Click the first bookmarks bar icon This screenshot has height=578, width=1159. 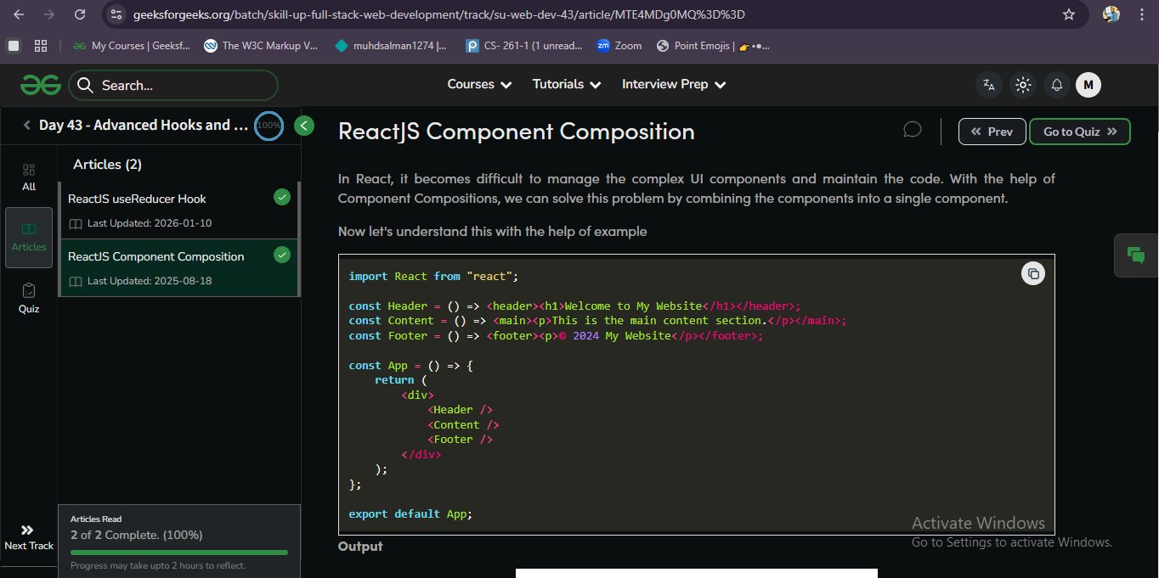13,46
